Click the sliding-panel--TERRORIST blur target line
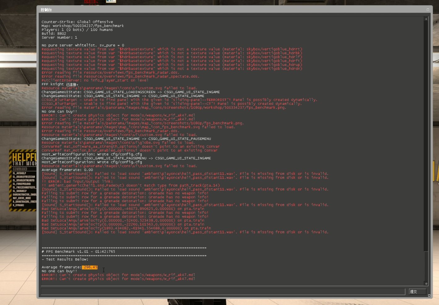 click(179, 100)
